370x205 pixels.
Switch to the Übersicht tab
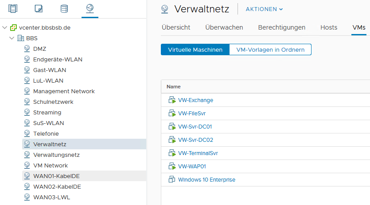pyautogui.click(x=176, y=27)
